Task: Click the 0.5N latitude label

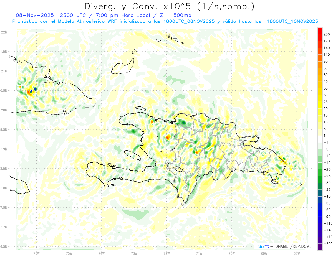Action: [4, 91]
